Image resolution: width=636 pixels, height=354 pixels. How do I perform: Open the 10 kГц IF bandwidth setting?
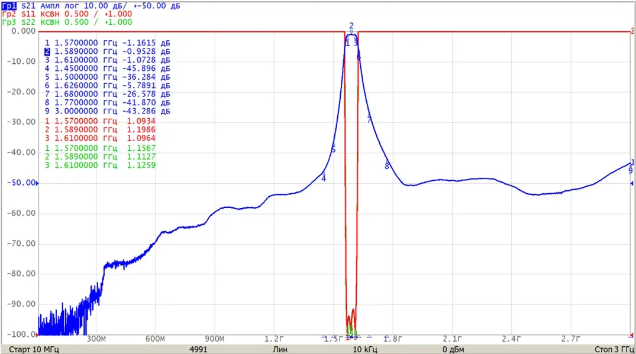(365, 349)
